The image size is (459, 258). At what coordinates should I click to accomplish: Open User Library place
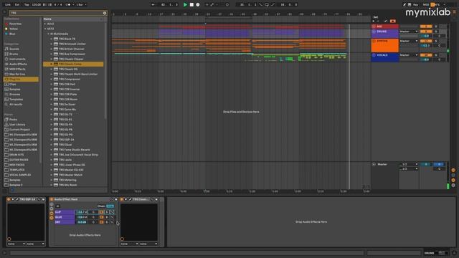17,124
